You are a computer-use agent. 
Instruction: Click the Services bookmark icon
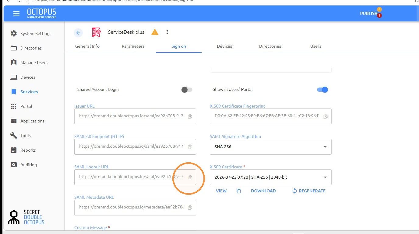(x=14, y=92)
